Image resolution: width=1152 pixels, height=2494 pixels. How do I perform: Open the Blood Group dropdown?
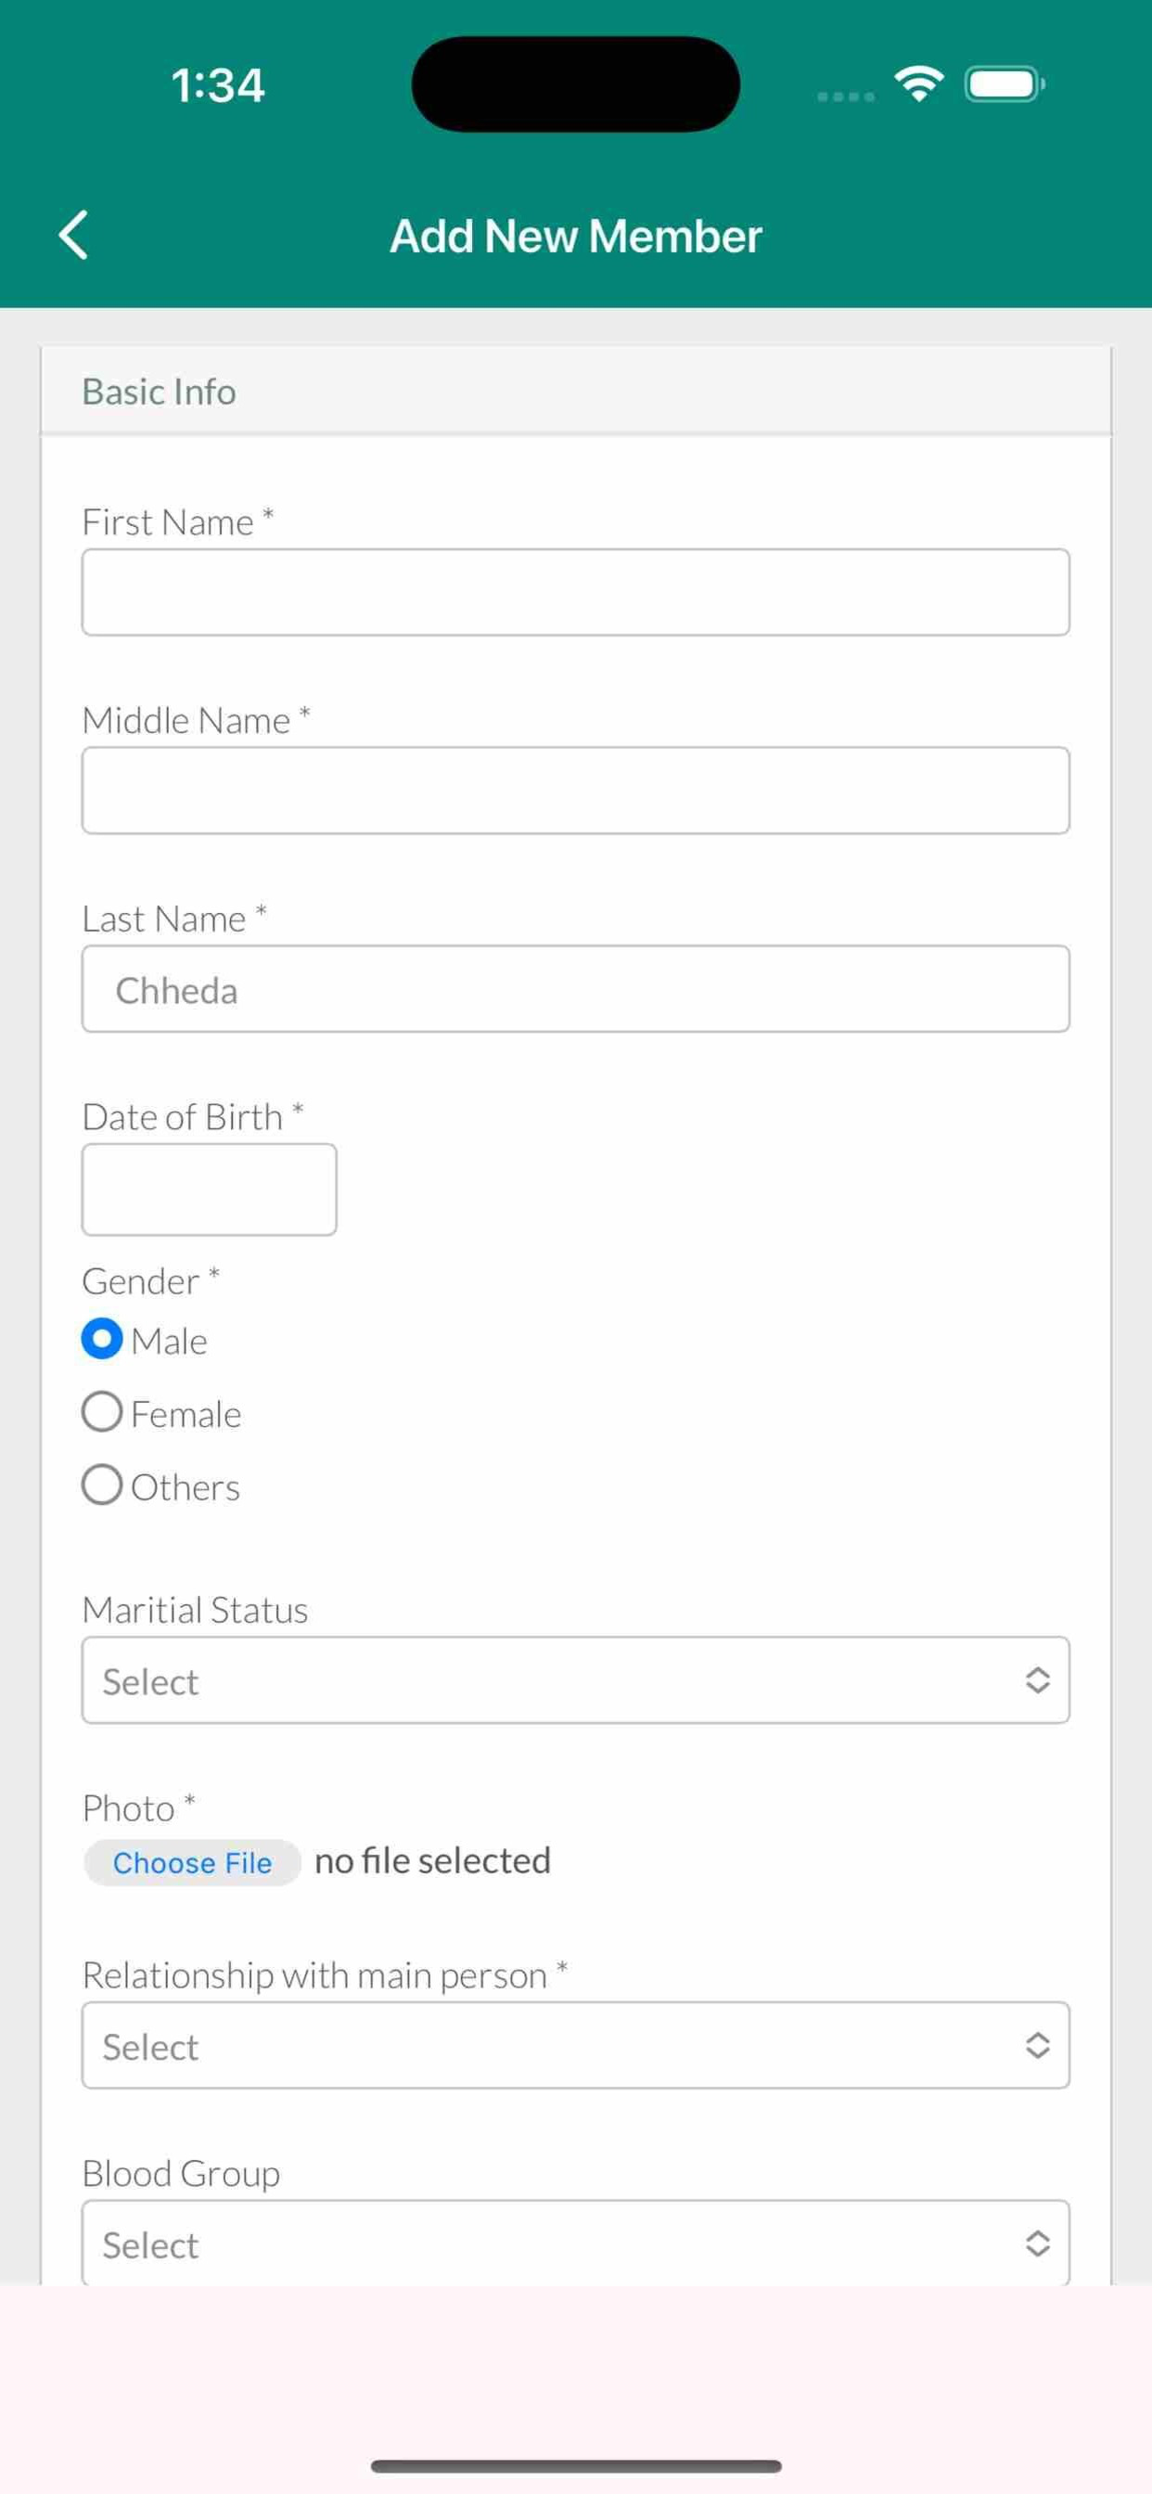pos(576,2243)
